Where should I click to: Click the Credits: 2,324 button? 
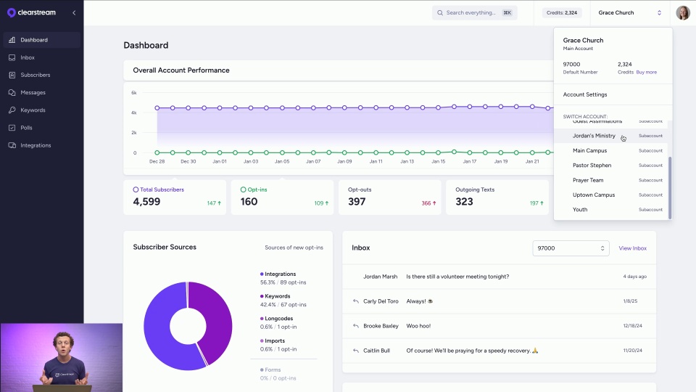561,12
